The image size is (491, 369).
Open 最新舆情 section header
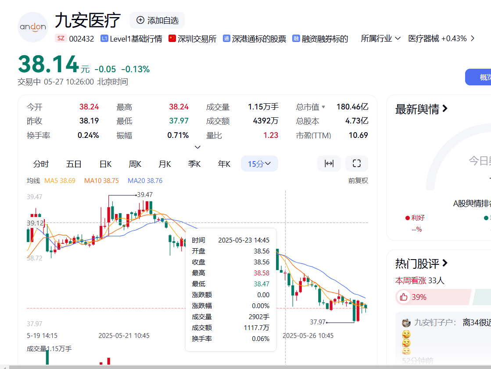(x=422, y=109)
